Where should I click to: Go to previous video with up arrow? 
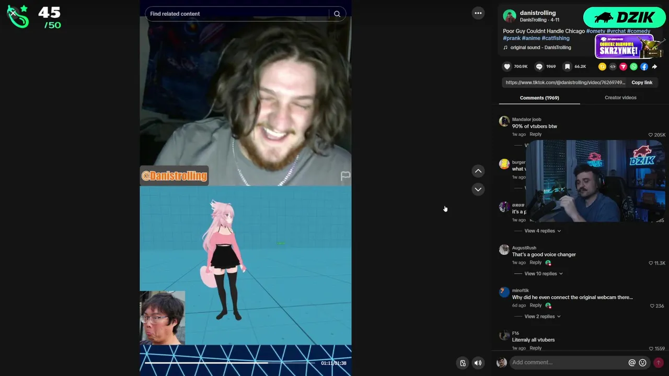pos(478,171)
